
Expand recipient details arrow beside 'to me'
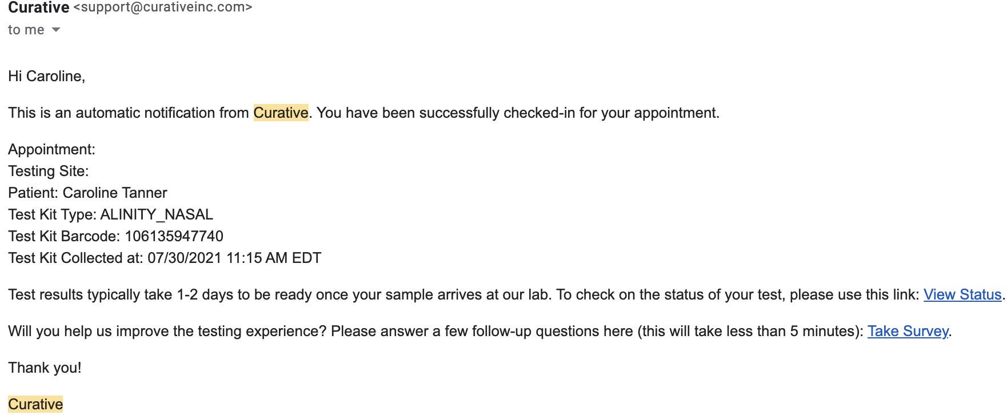(x=55, y=30)
